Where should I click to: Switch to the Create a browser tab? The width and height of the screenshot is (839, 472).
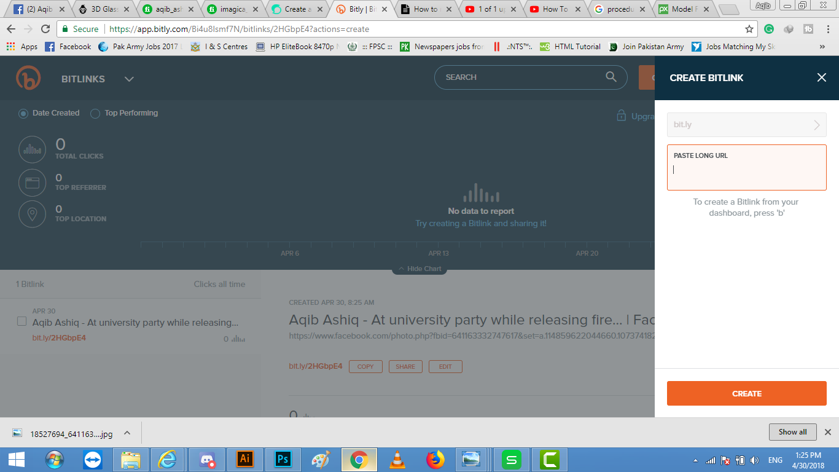point(297,9)
